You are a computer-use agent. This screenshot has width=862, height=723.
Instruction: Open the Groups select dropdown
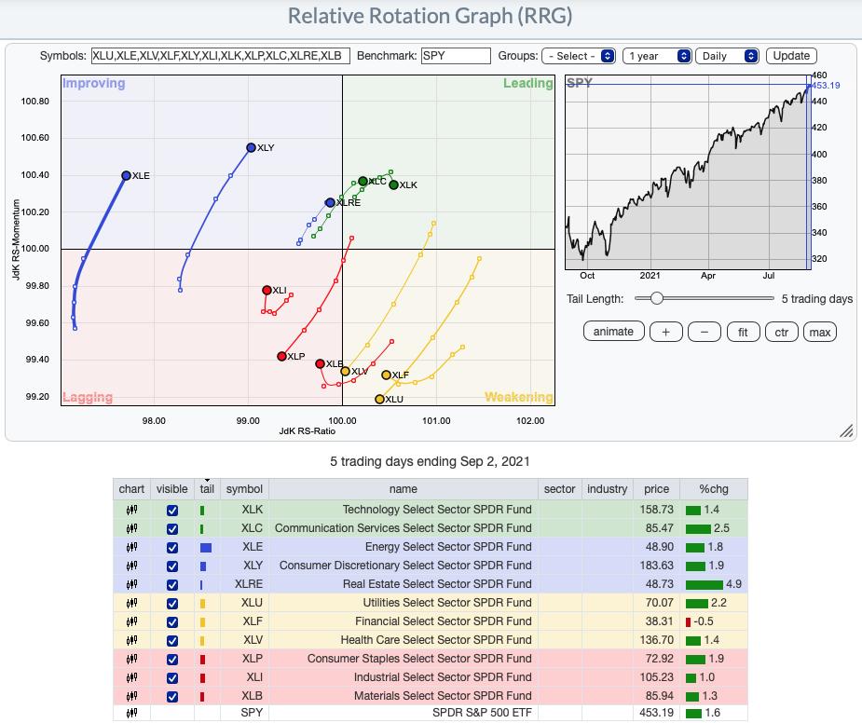click(579, 56)
